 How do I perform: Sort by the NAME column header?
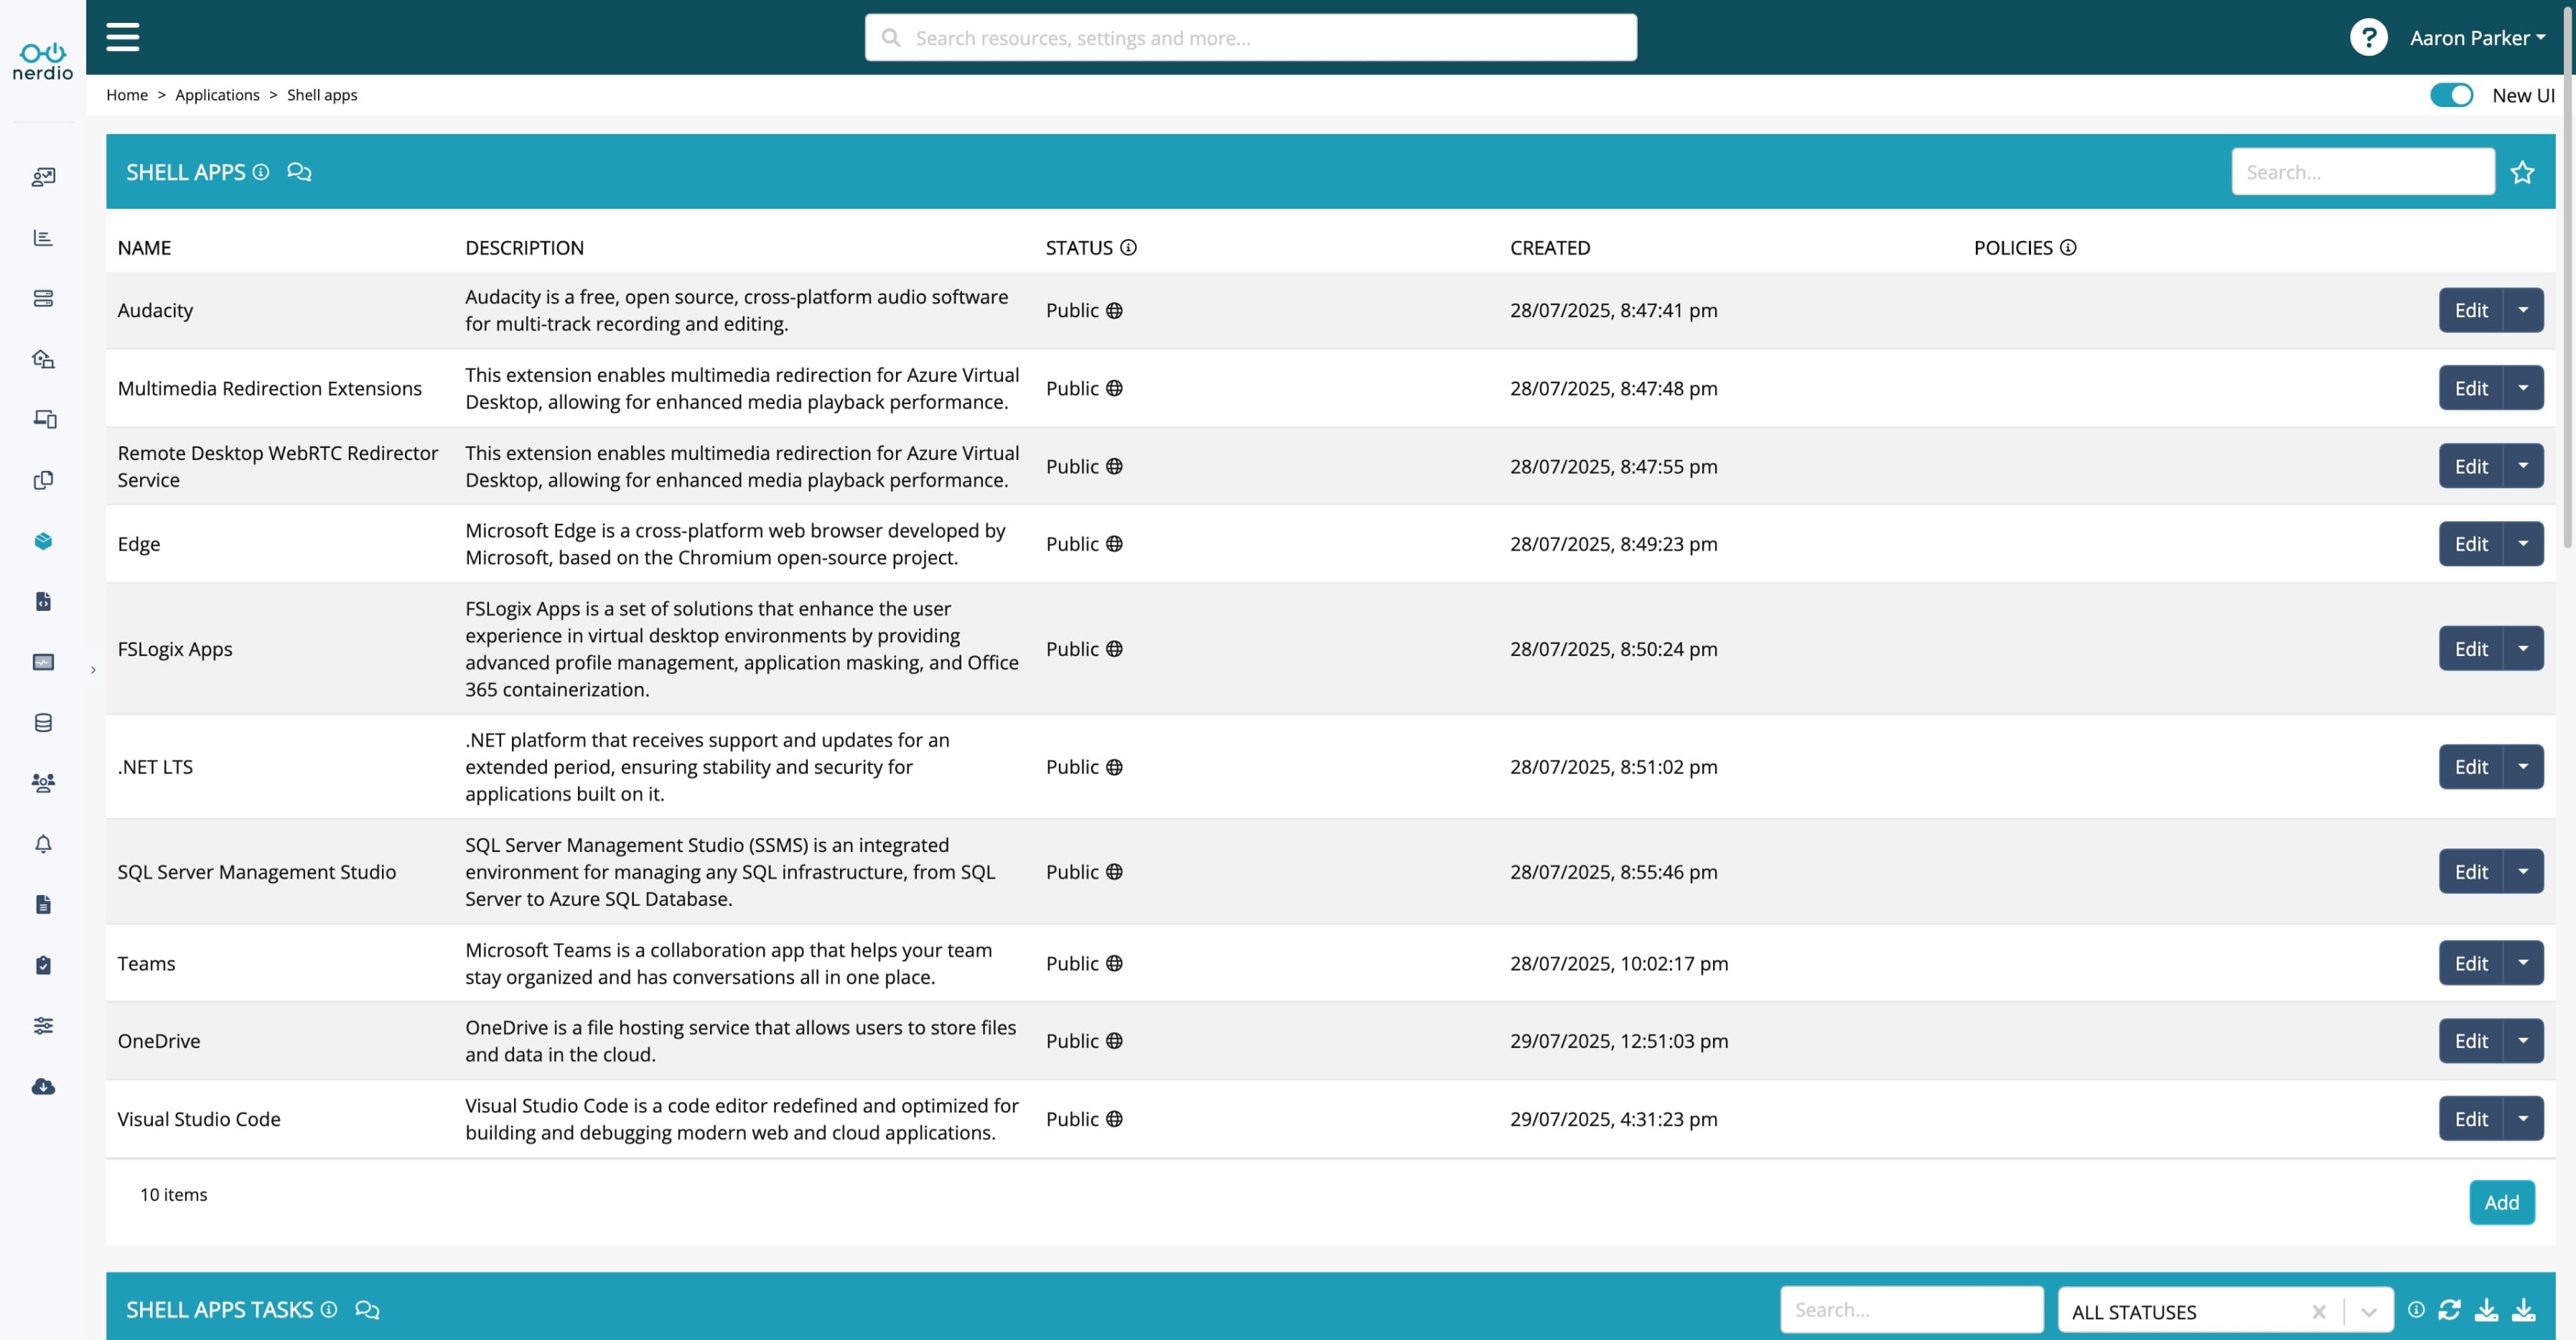144,248
